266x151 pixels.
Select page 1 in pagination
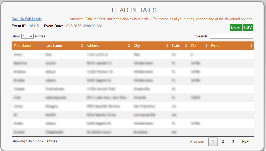(x=213, y=142)
